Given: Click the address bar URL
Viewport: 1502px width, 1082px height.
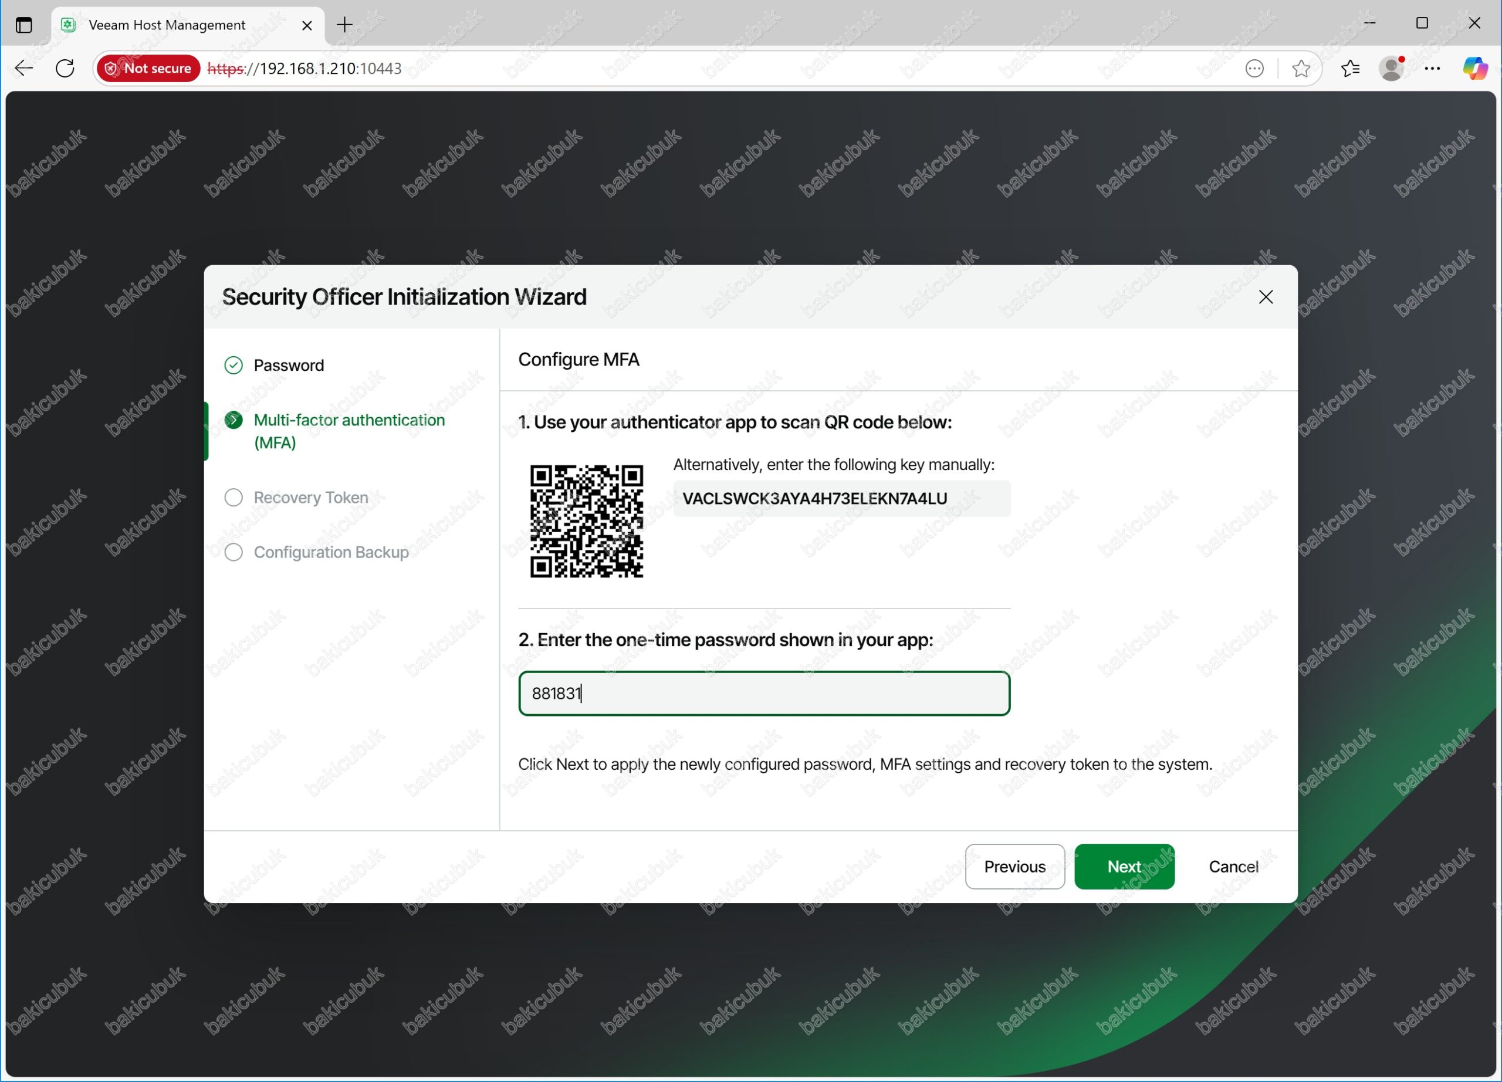Looking at the screenshot, I should [305, 68].
